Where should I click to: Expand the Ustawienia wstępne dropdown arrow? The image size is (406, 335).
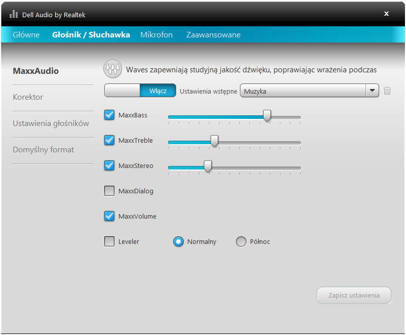click(x=373, y=91)
